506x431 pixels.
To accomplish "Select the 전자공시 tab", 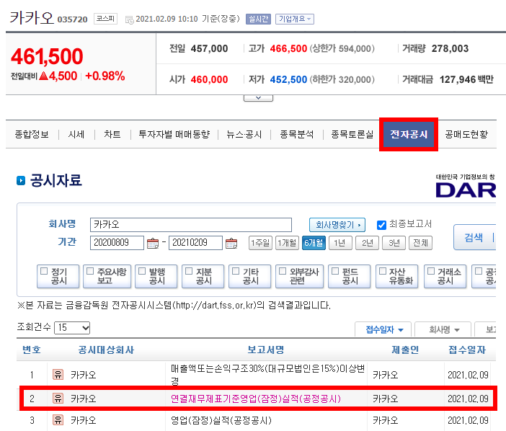I will coord(409,134).
